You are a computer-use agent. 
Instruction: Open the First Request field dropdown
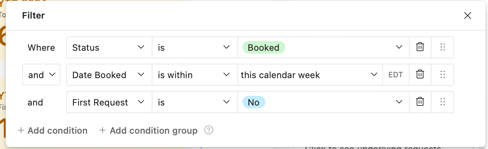coord(109,102)
